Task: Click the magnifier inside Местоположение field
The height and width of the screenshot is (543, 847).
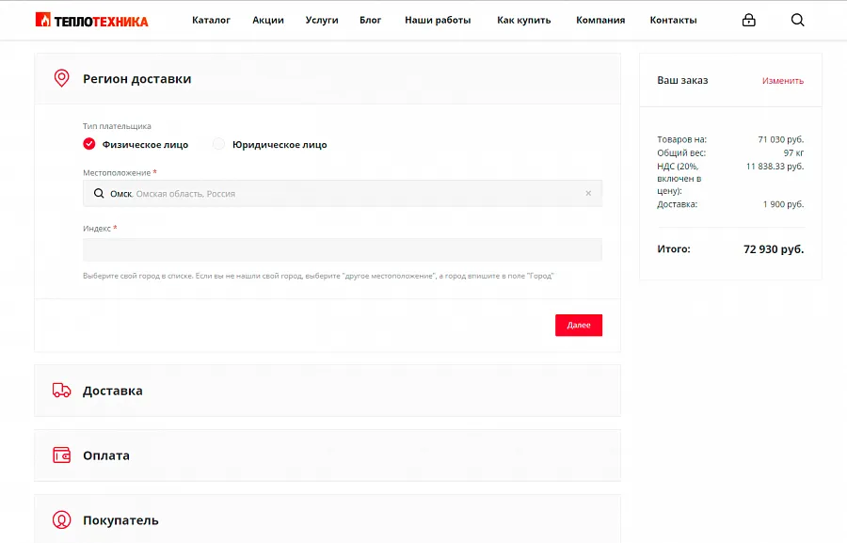Action: point(99,194)
